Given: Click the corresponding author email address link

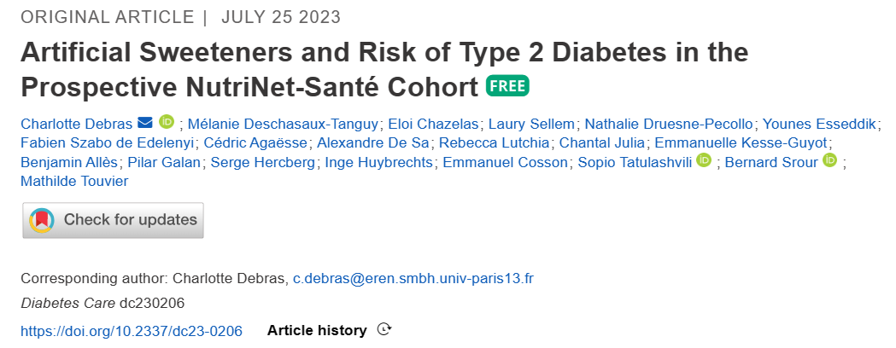Looking at the screenshot, I should tap(413, 278).
